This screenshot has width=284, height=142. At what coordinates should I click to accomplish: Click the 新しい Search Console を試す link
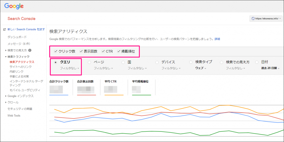pyautogui.click(x=26, y=29)
